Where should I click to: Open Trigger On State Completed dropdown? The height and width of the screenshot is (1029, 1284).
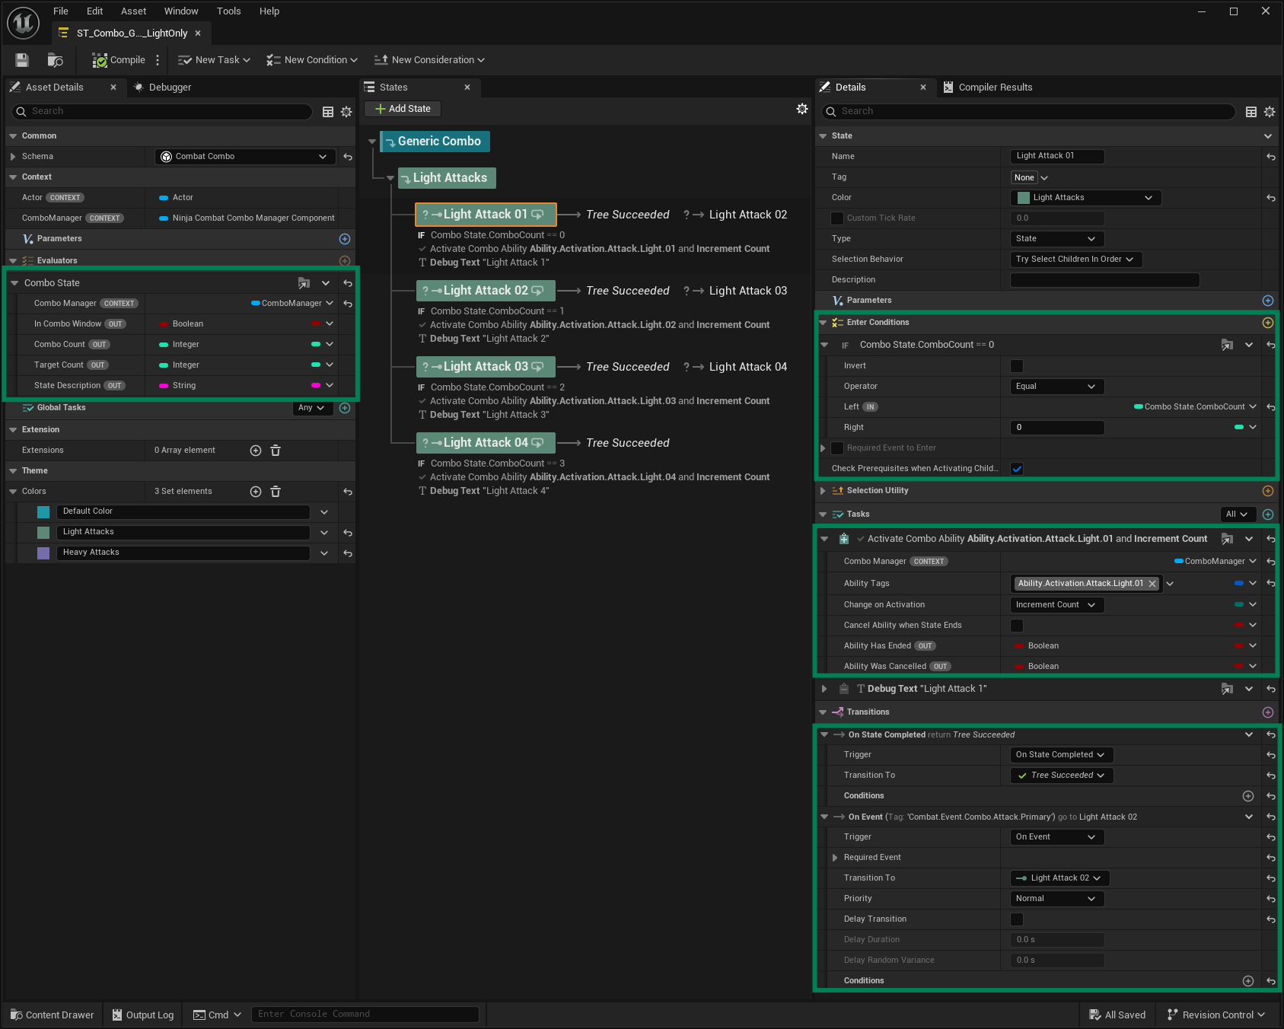[1062, 755]
